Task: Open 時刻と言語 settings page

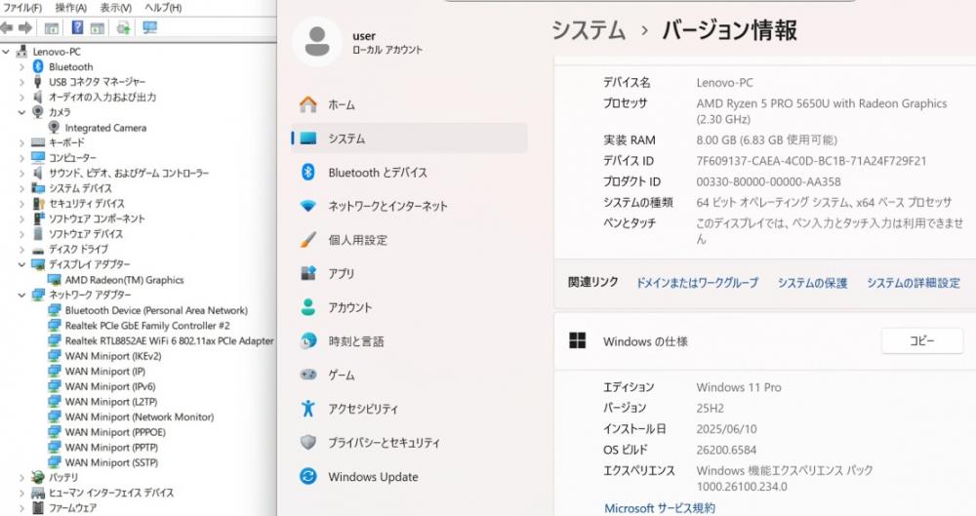Action: [x=409, y=341]
